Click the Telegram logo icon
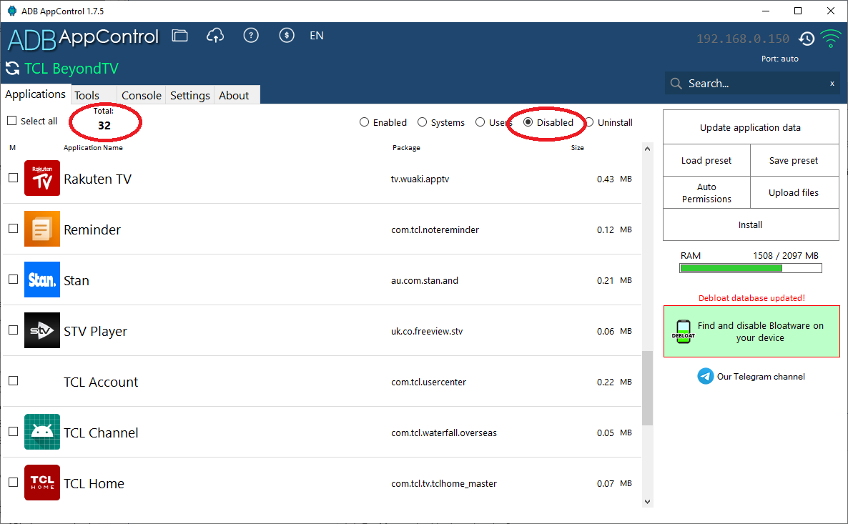This screenshot has width=848, height=524. (705, 376)
